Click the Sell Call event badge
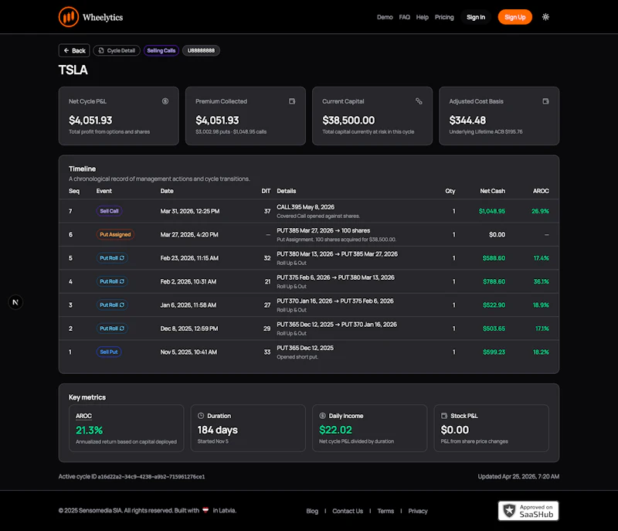618x531 pixels. (x=109, y=211)
